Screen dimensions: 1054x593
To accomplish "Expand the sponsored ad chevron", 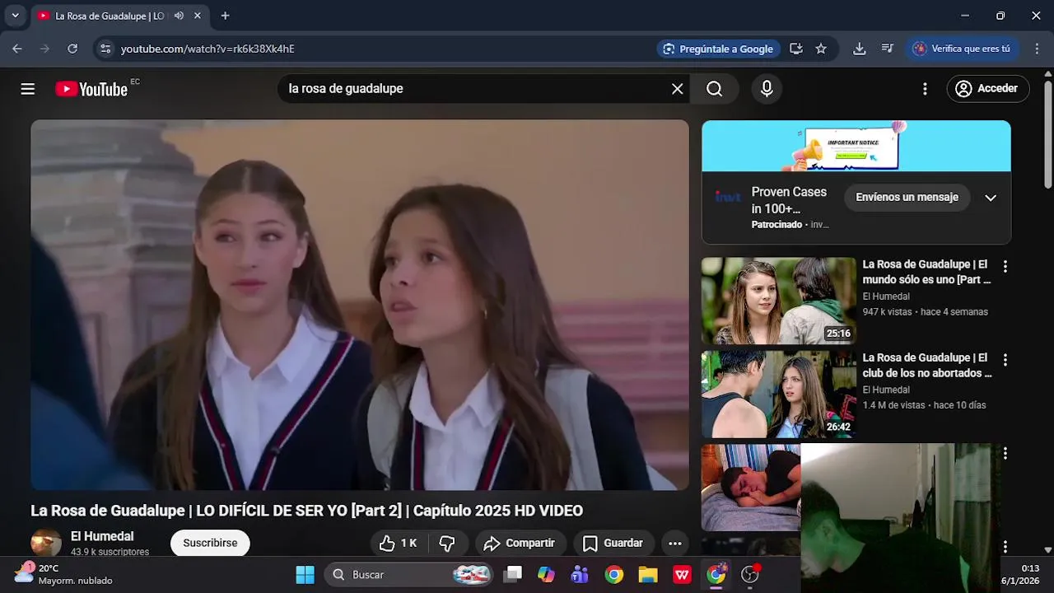I will tap(991, 198).
